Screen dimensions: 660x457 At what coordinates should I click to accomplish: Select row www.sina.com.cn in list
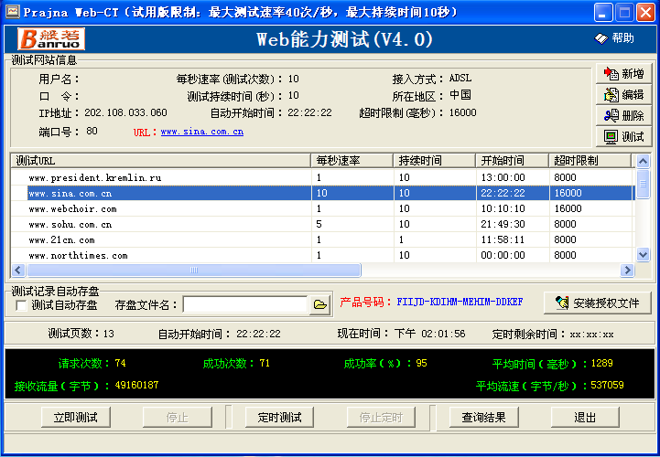tap(322, 193)
